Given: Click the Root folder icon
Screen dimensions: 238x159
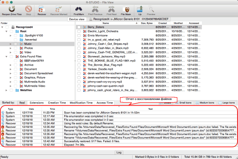Looking at the screenshot, I should (x=17, y=32).
